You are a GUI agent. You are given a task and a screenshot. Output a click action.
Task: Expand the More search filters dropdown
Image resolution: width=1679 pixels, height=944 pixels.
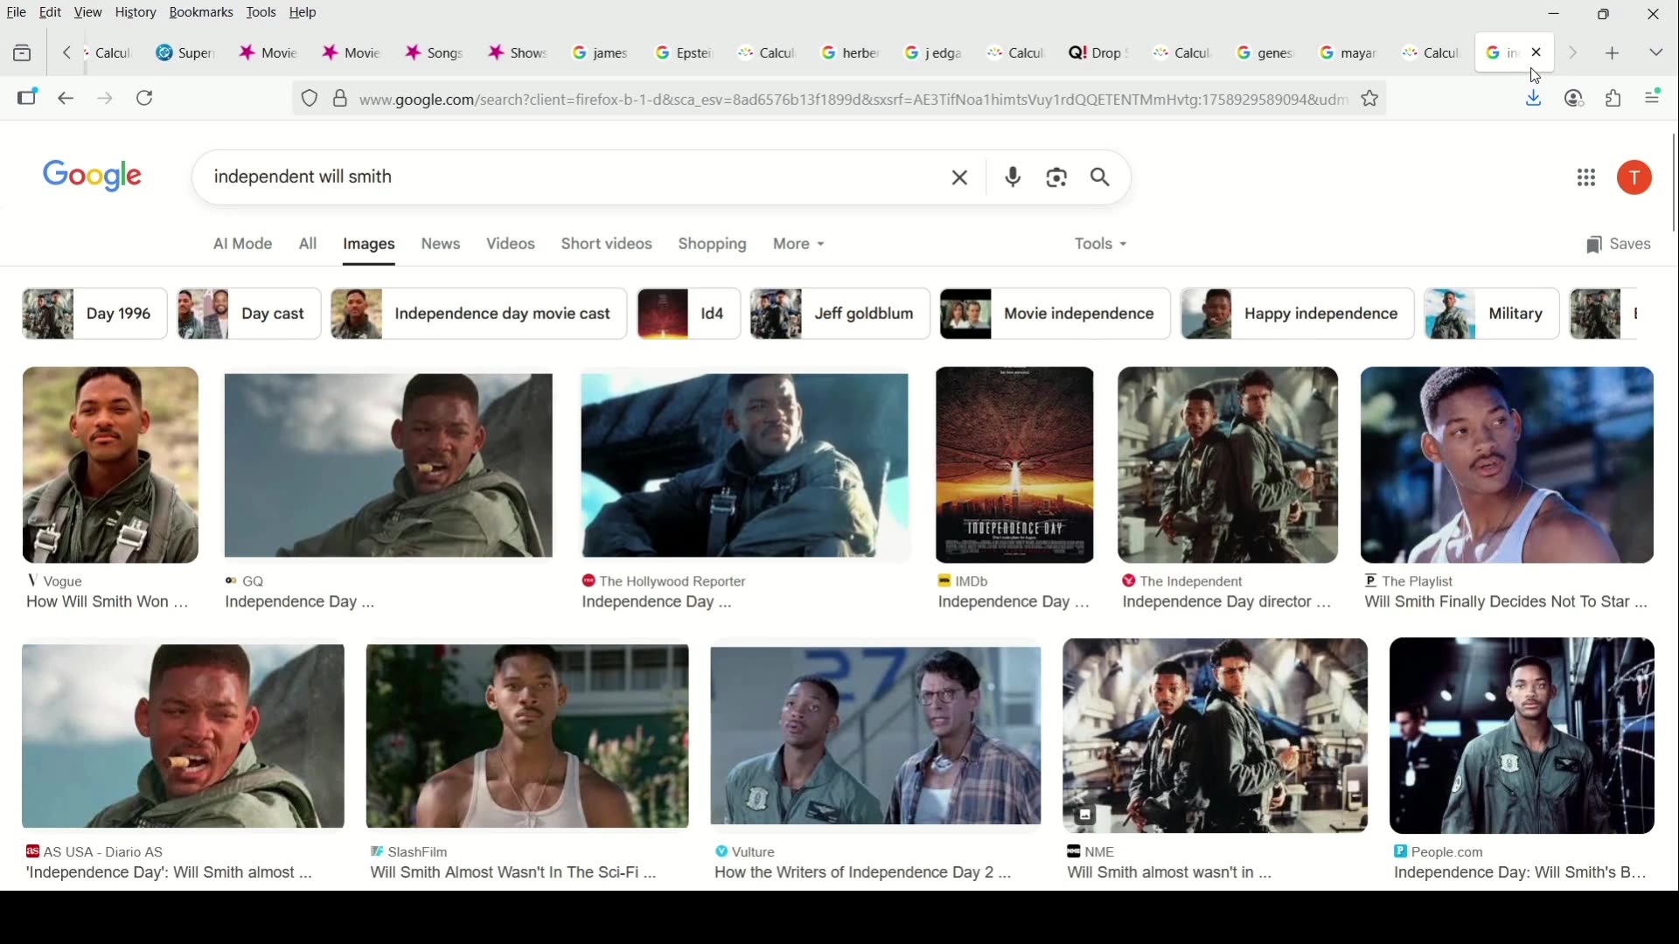click(x=799, y=245)
